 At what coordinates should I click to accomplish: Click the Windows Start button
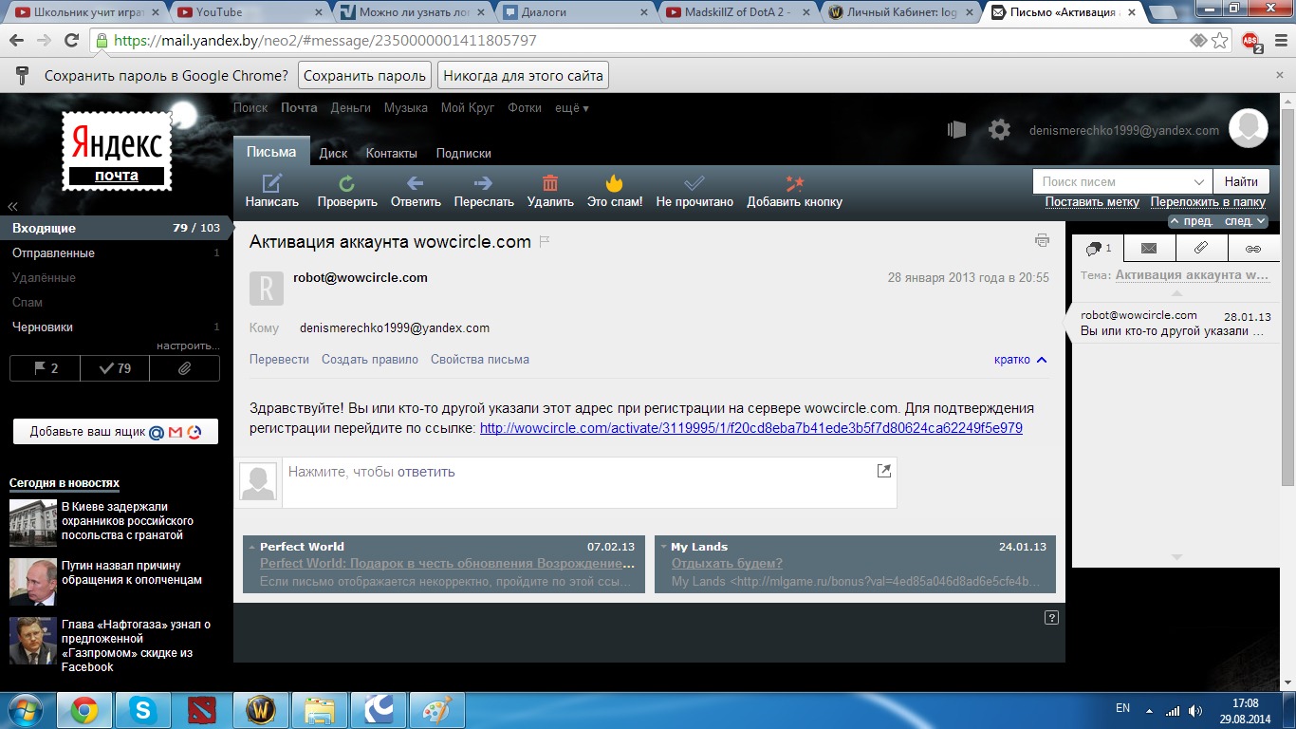click(x=24, y=709)
